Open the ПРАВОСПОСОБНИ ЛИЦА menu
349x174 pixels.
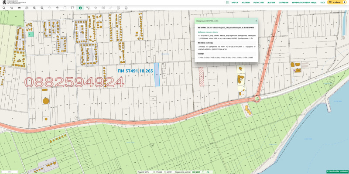click(304, 3)
